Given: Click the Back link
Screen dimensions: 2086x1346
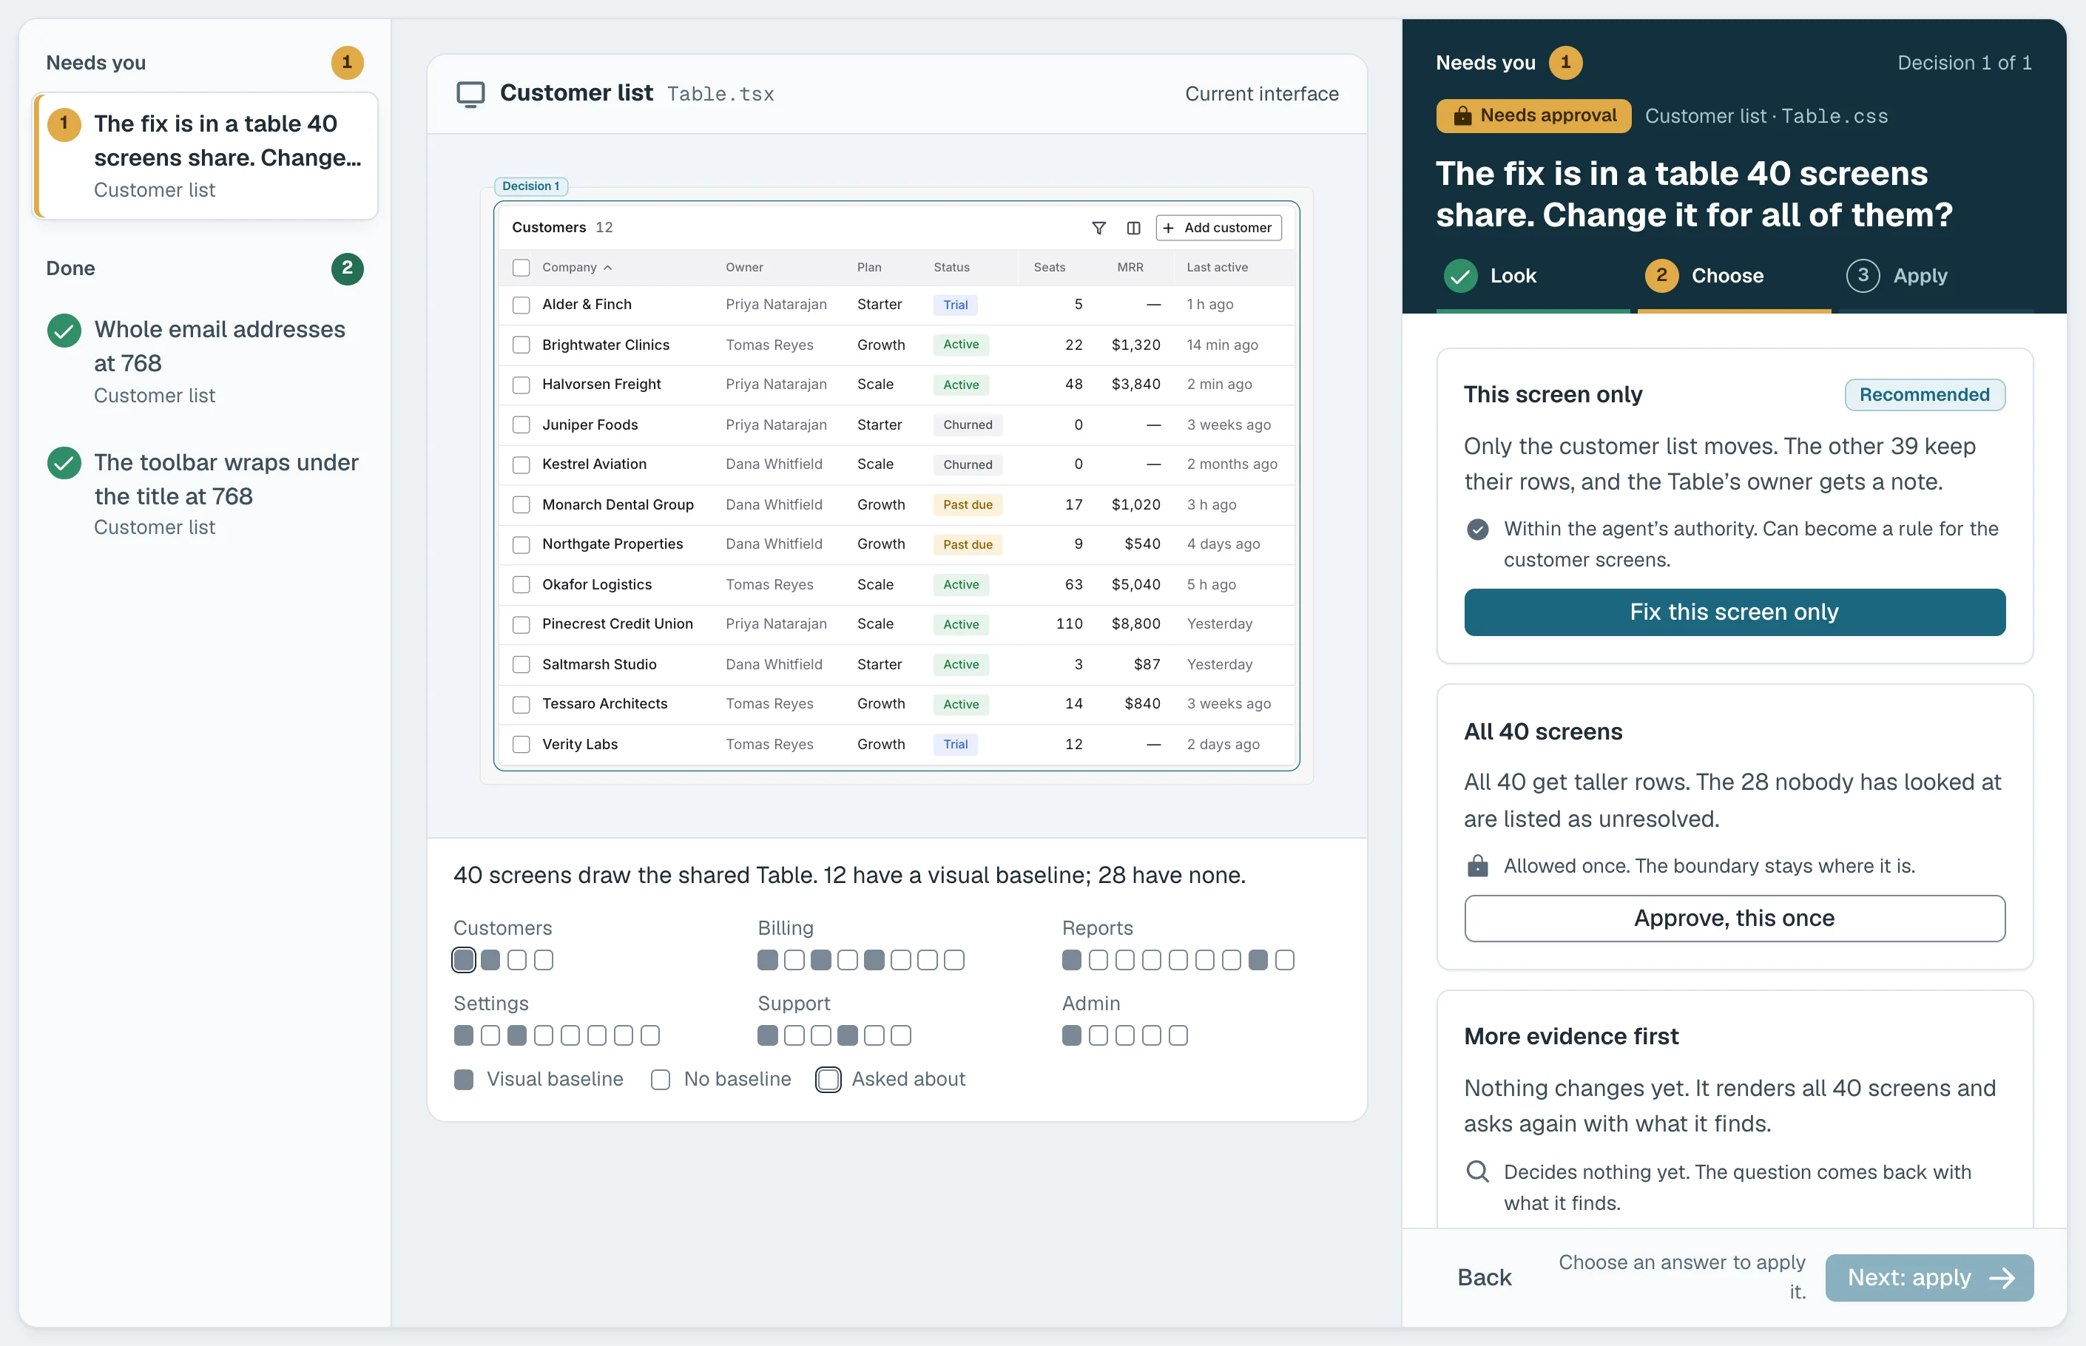Looking at the screenshot, I should pyautogui.click(x=1485, y=1278).
